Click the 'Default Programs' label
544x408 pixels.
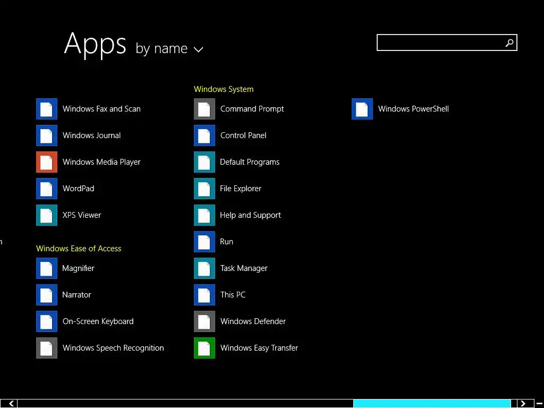coord(250,162)
